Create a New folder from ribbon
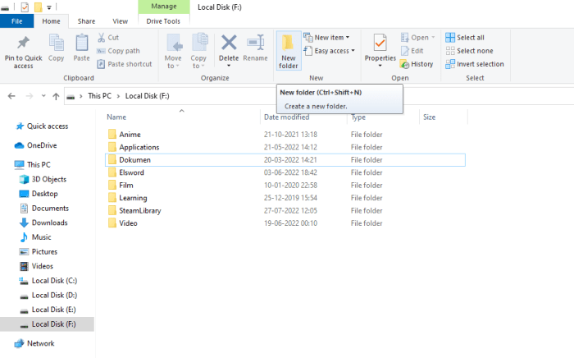The height and width of the screenshot is (358, 574). tap(289, 51)
